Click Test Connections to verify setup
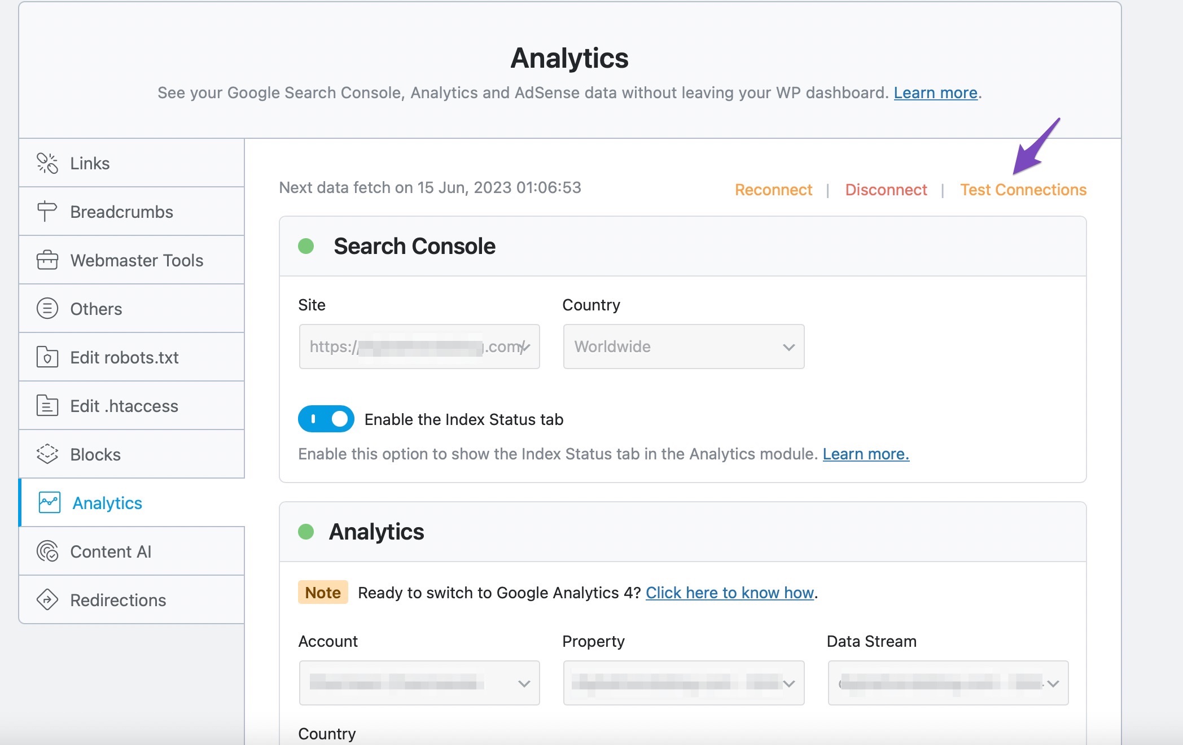Screen dimensions: 1183x745 pos(1023,188)
